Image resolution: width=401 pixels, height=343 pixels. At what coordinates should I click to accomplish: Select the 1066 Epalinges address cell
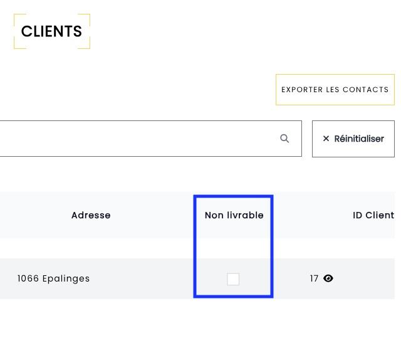click(x=54, y=278)
